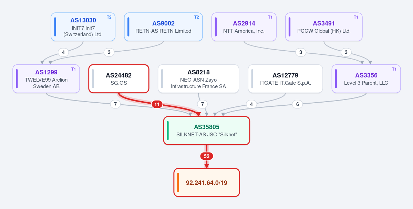This screenshot has width=413, height=209.
Task: Select the AS13030 INIT7 node
Action: 83,27
